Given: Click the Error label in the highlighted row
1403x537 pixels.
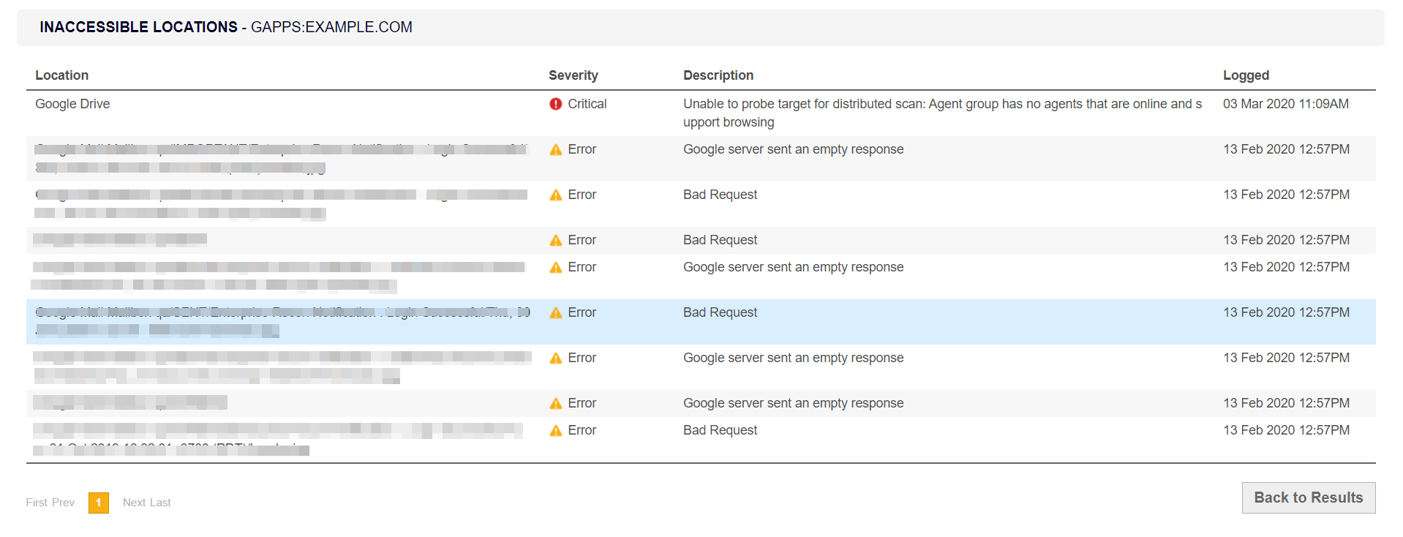Looking at the screenshot, I should 582,312.
